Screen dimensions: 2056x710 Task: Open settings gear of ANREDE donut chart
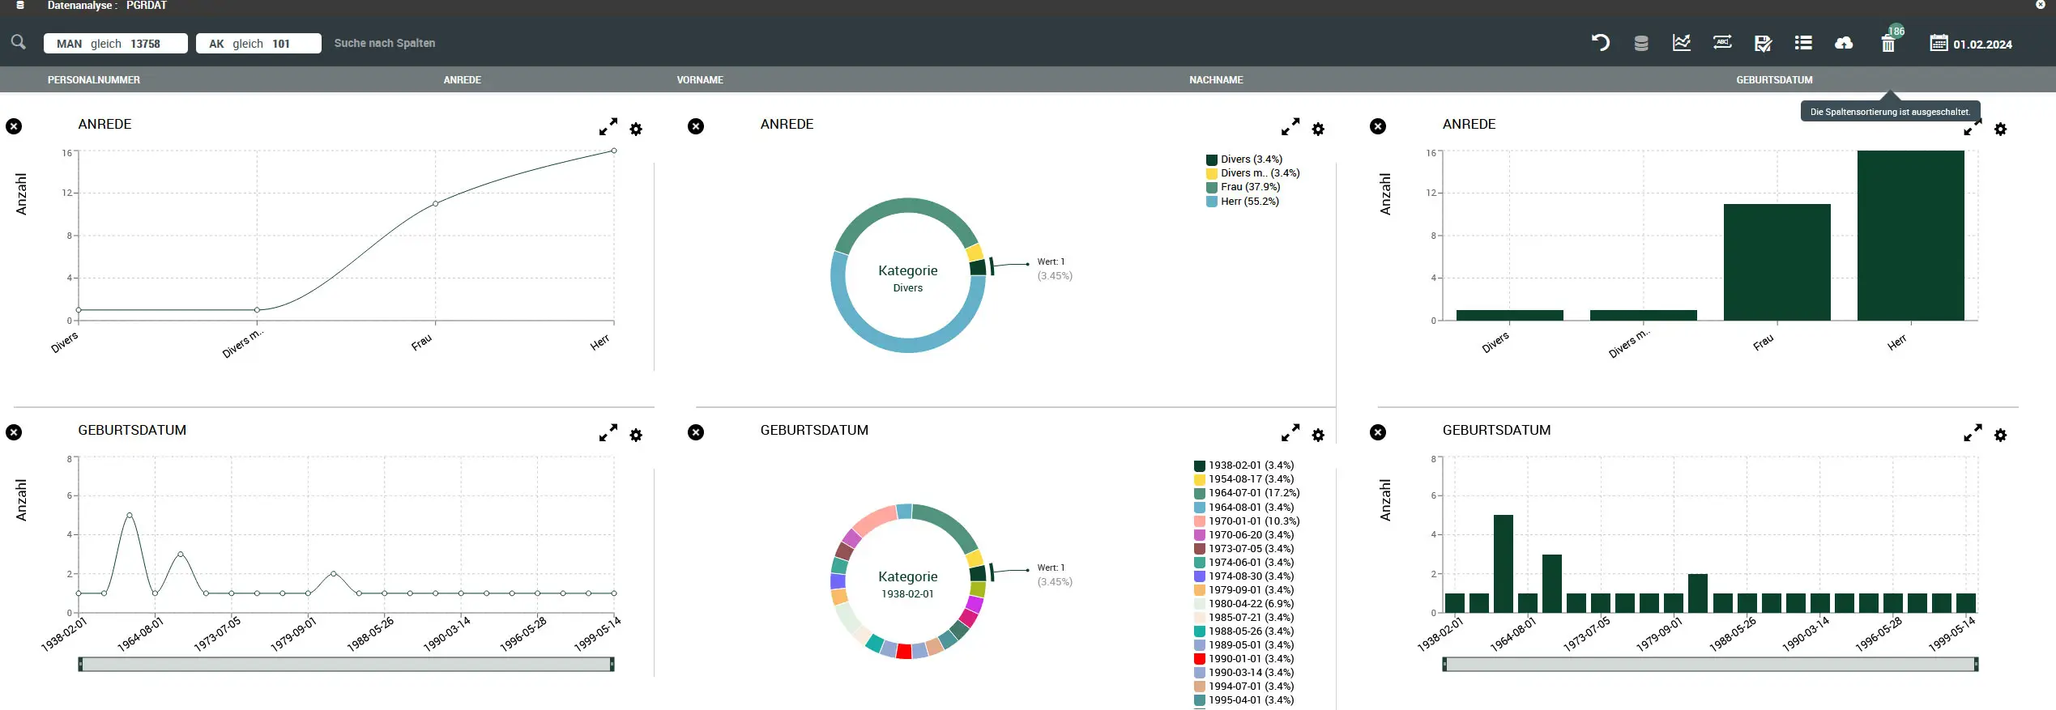click(1318, 130)
